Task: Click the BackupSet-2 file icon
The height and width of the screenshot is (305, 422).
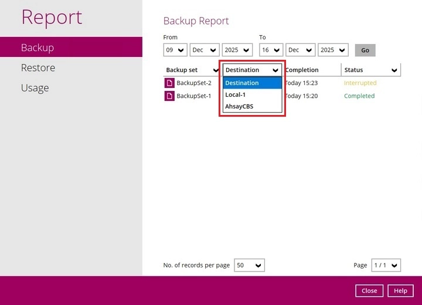Action: point(169,83)
